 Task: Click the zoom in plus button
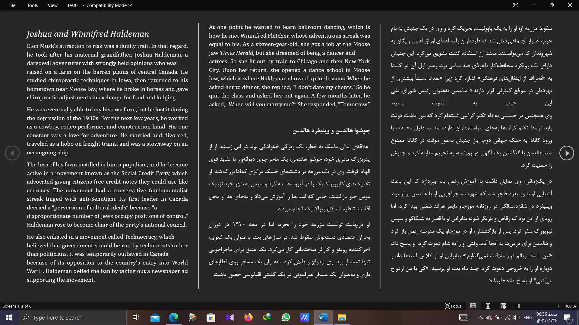[x=558, y=306]
